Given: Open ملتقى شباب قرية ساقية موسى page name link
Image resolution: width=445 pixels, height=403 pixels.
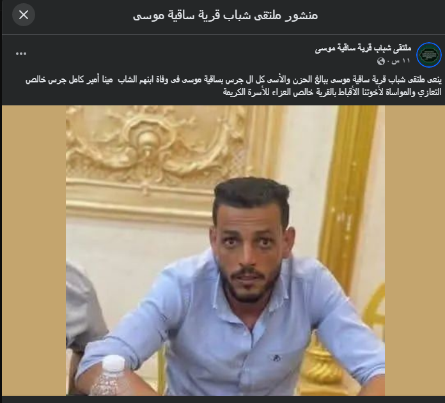Looking at the screenshot, I should click(x=363, y=49).
